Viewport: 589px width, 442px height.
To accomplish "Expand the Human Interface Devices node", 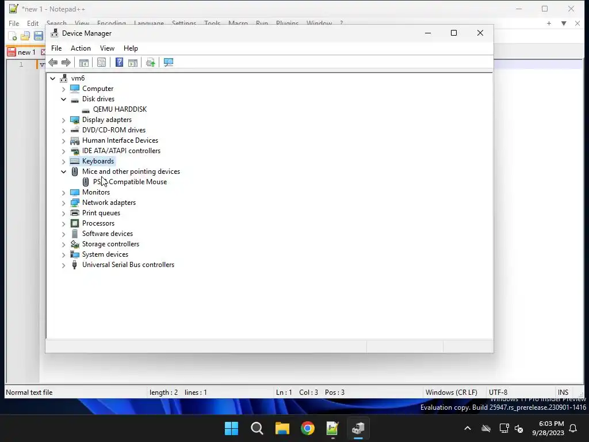I will pos(63,140).
